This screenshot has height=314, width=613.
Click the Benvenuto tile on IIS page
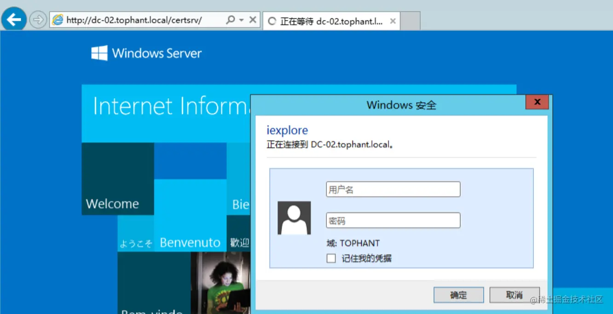190,215
